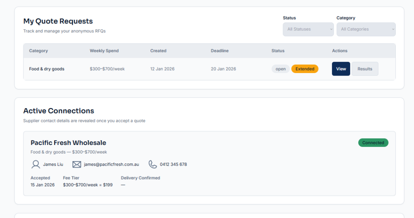Click the person icon beside James Liu

[36, 164]
